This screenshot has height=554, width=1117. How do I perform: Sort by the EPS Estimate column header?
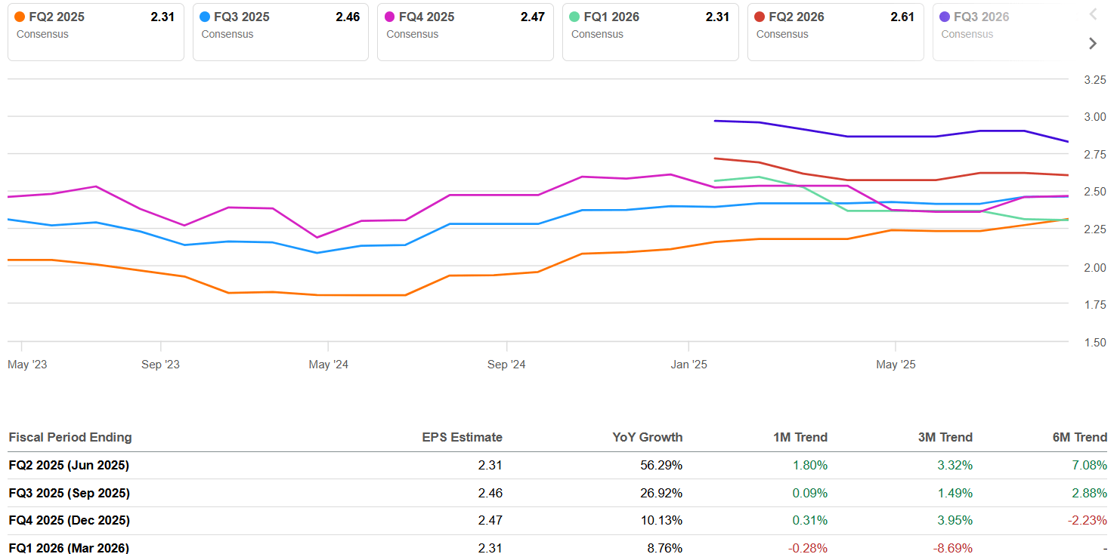pos(462,437)
